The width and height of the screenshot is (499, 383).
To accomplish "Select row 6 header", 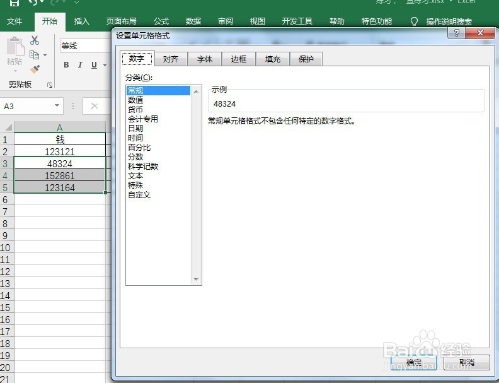I will pos(6,199).
